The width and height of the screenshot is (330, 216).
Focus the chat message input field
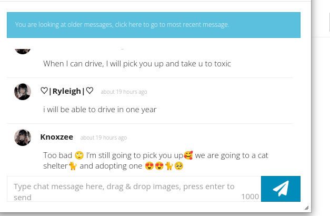pos(134,189)
